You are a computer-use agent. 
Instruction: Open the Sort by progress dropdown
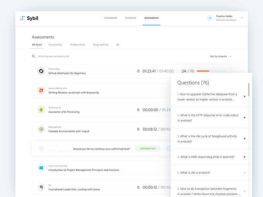coord(221,56)
